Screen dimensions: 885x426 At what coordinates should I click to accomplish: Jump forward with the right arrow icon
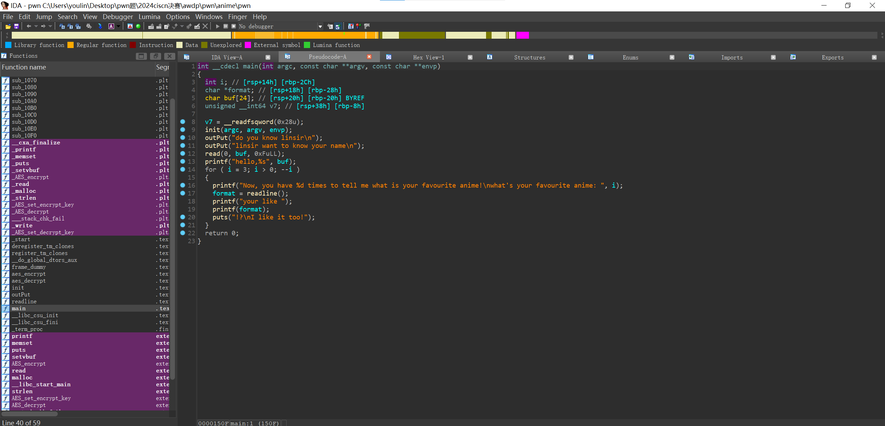click(x=43, y=26)
